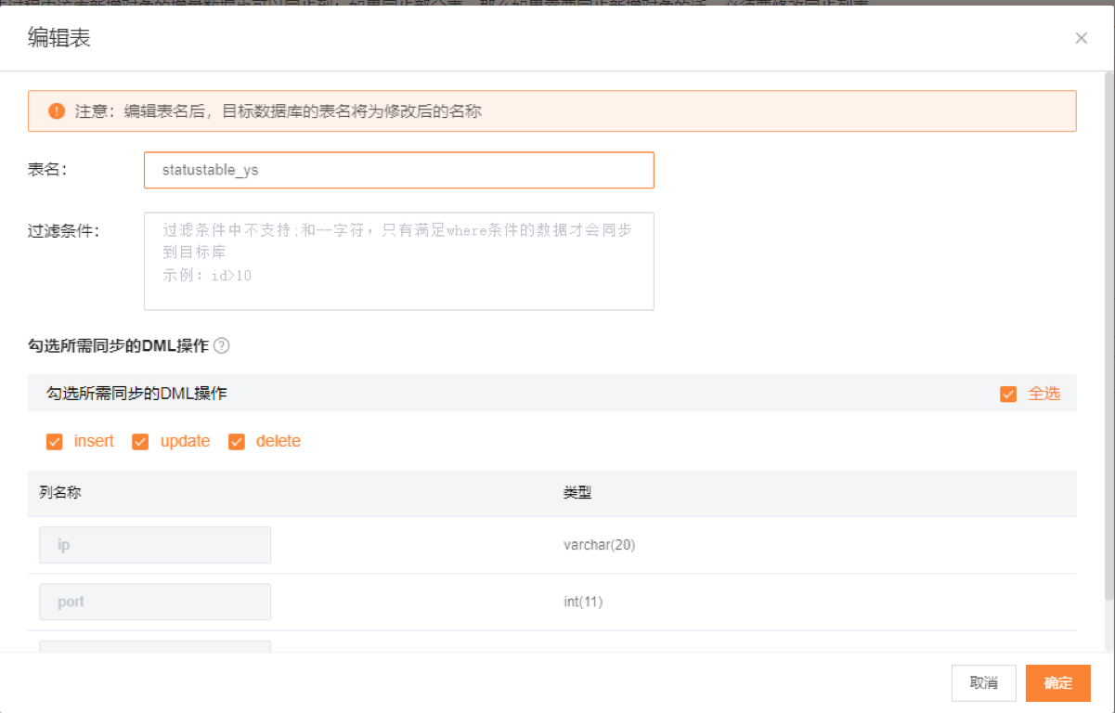Focus the 过滤条件 filter condition text area
This screenshot has width=1115, height=713.
tap(398, 261)
